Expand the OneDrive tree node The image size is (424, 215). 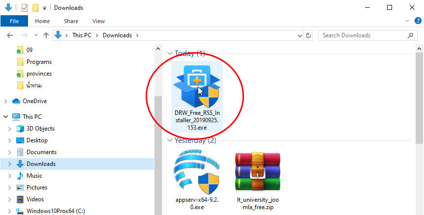point(5,101)
